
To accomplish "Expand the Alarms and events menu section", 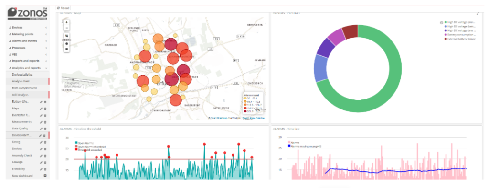I will (x=27, y=41).
